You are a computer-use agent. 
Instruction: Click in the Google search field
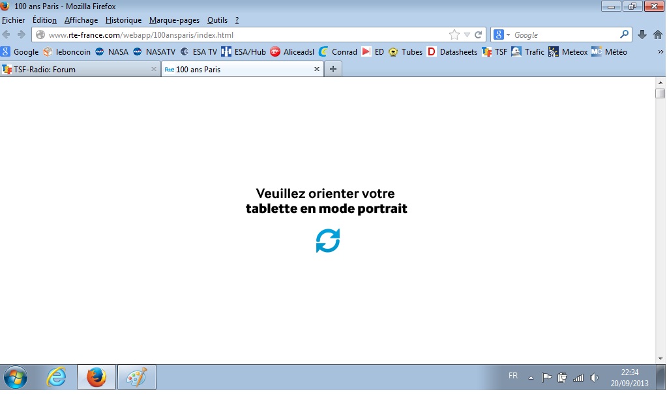[x=564, y=35]
